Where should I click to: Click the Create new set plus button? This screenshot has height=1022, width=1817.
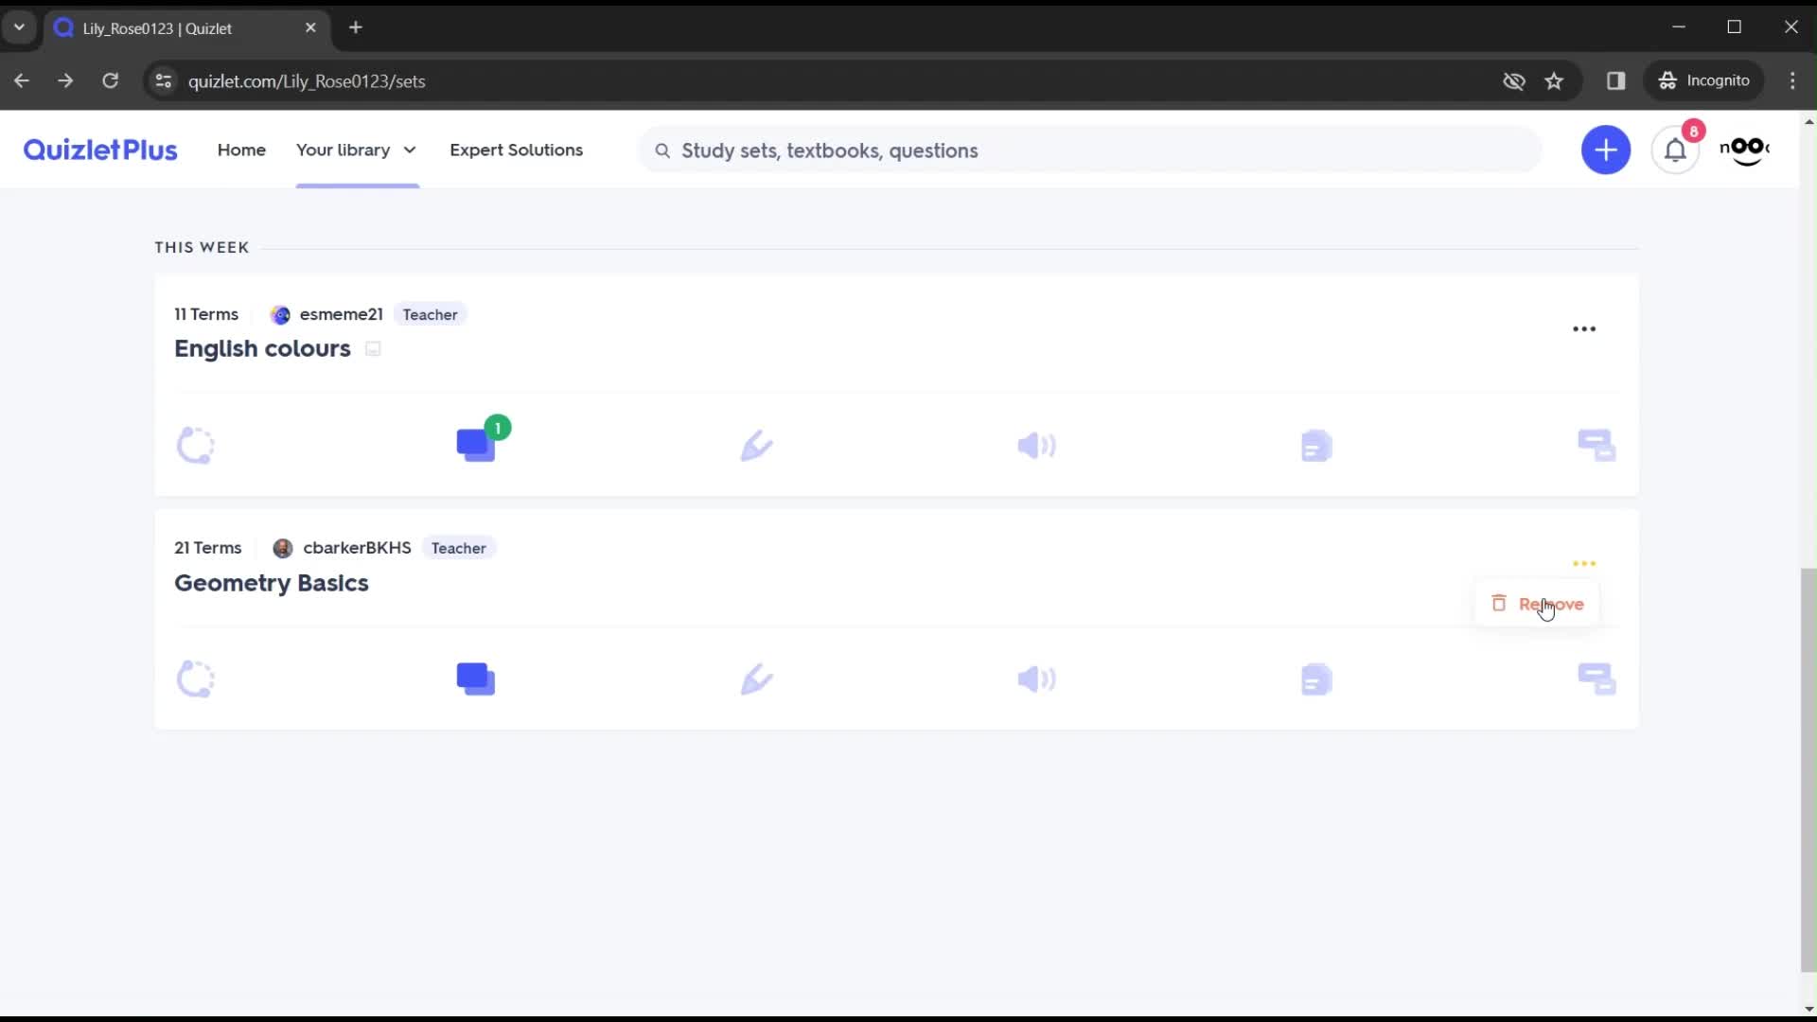1606,150
